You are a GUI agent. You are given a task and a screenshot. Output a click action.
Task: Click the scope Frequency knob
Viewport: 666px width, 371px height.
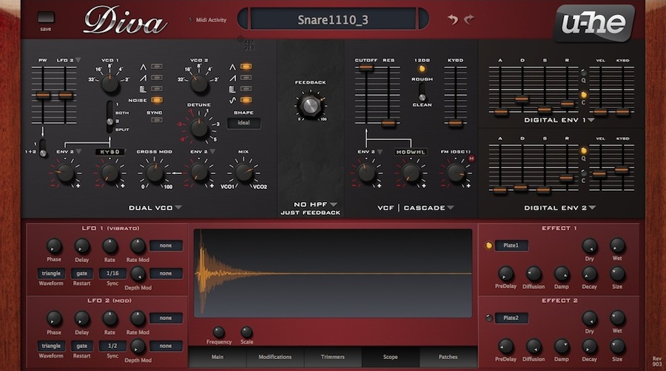point(219,332)
